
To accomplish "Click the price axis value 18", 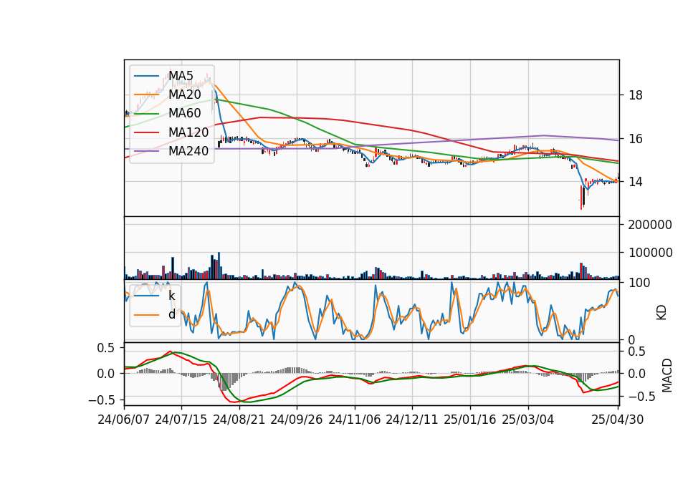I will (636, 95).
